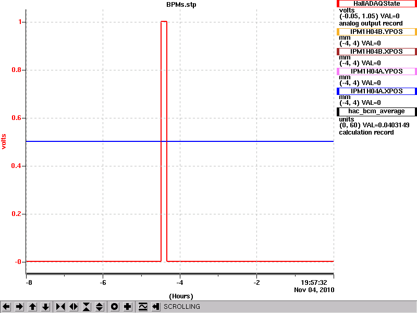Click the 0.6 y-axis tick label

(x=17, y=118)
